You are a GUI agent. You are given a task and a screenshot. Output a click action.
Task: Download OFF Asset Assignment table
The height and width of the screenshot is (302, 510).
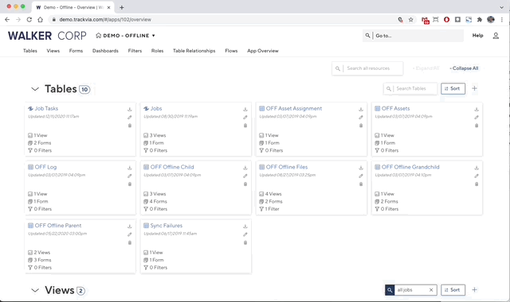[361, 110]
